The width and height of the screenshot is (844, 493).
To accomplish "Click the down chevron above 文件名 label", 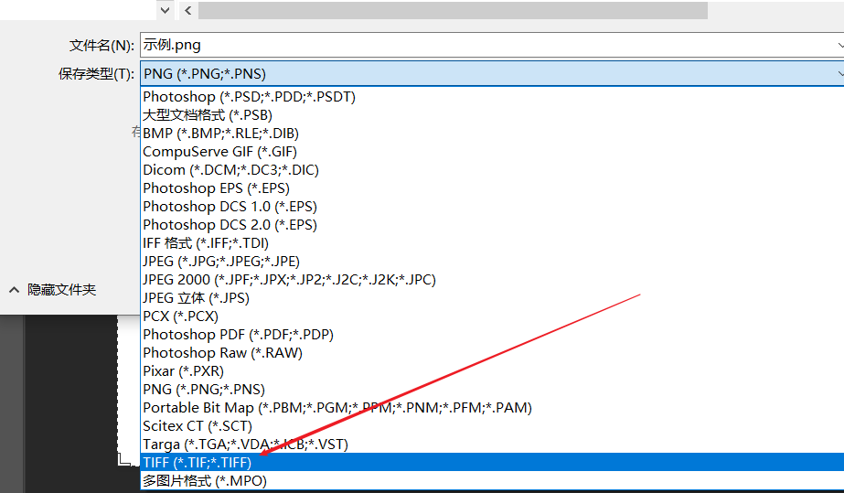I will [166, 10].
